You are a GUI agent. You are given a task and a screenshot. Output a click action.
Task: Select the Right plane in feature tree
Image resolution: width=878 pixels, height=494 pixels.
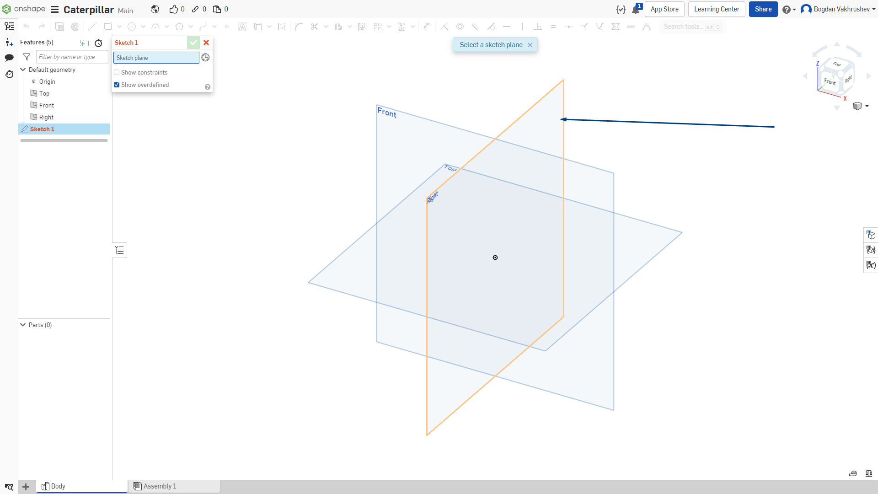click(x=46, y=117)
